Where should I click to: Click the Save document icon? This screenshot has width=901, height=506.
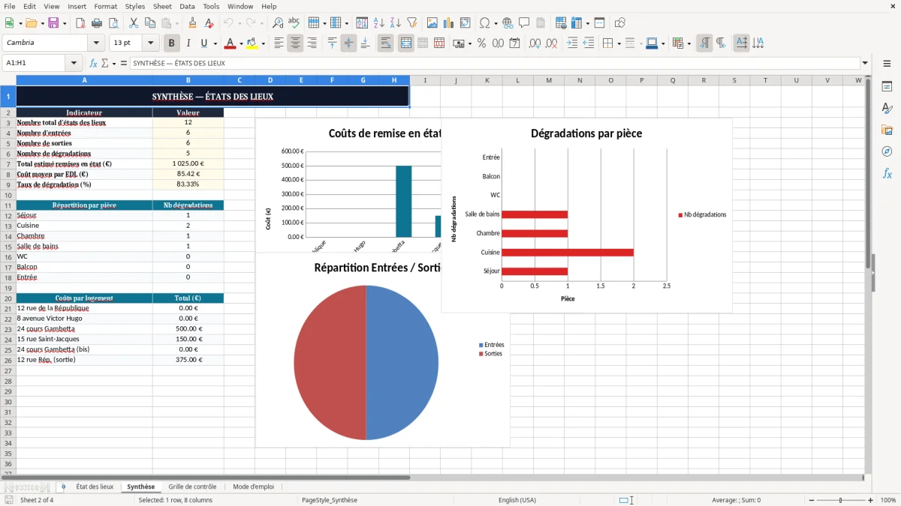point(53,23)
